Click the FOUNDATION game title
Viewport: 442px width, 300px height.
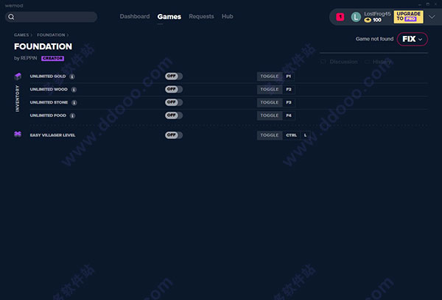pyautogui.click(x=43, y=46)
